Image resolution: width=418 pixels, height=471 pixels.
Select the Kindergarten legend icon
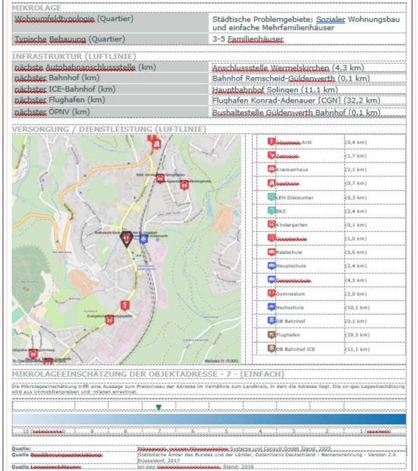(271, 224)
